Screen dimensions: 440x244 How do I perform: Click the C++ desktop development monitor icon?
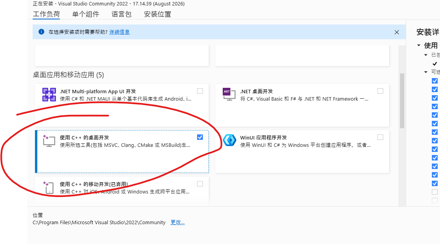[49, 141]
